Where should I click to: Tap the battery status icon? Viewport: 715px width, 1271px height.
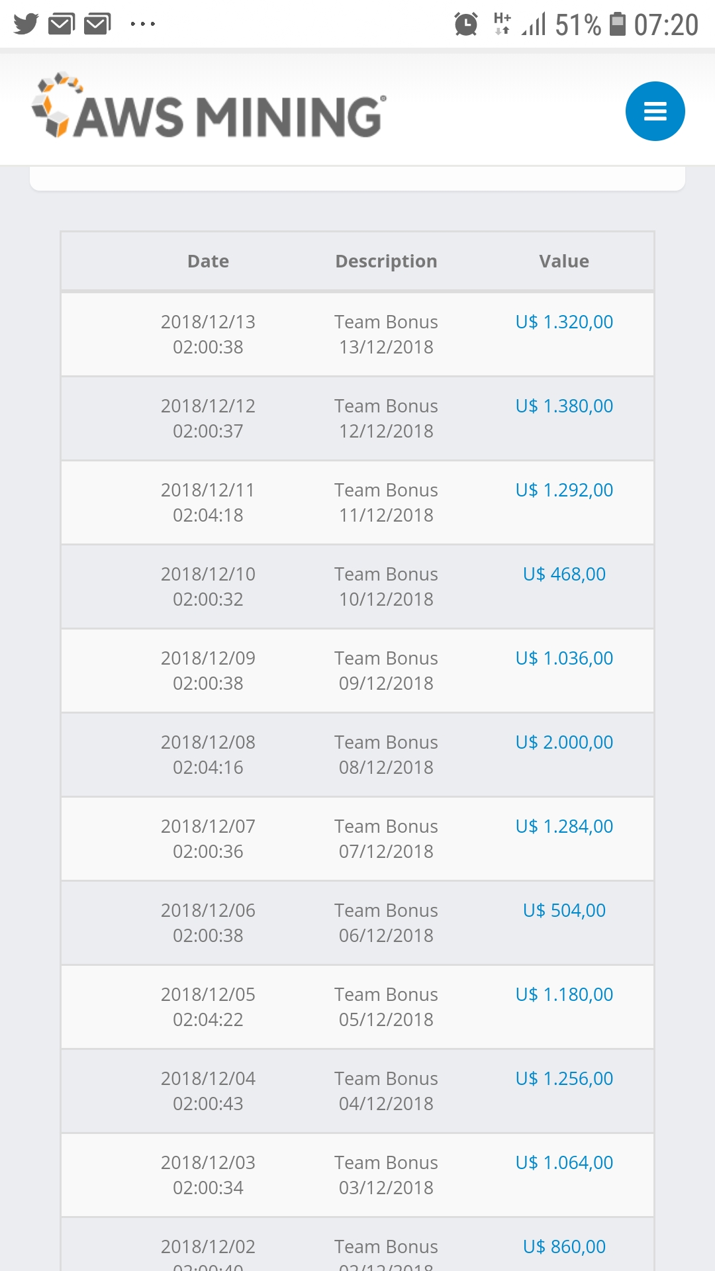[x=617, y=24]
